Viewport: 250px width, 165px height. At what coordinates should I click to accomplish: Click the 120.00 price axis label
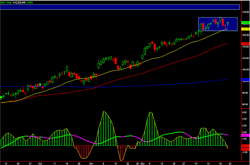coord(246,35)
